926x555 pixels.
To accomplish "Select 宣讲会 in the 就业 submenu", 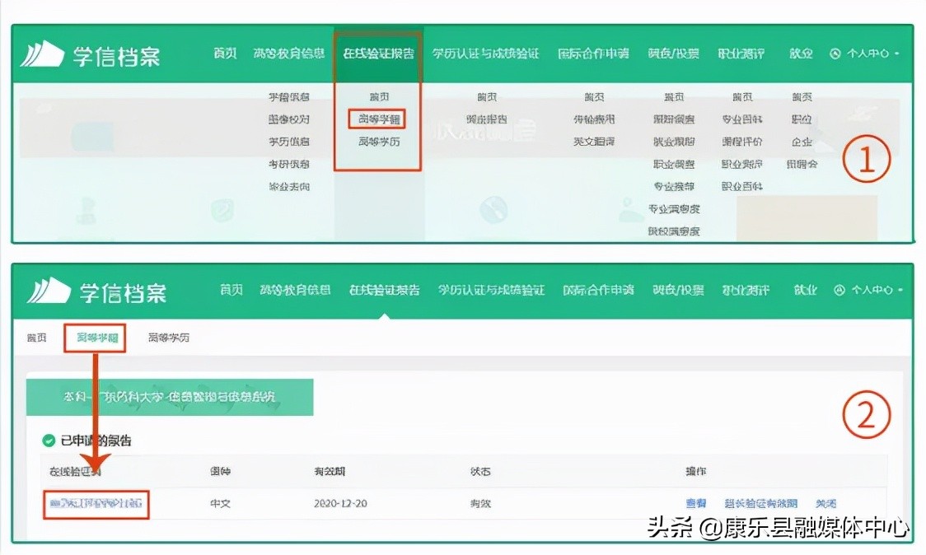I will tap(802, 164).
